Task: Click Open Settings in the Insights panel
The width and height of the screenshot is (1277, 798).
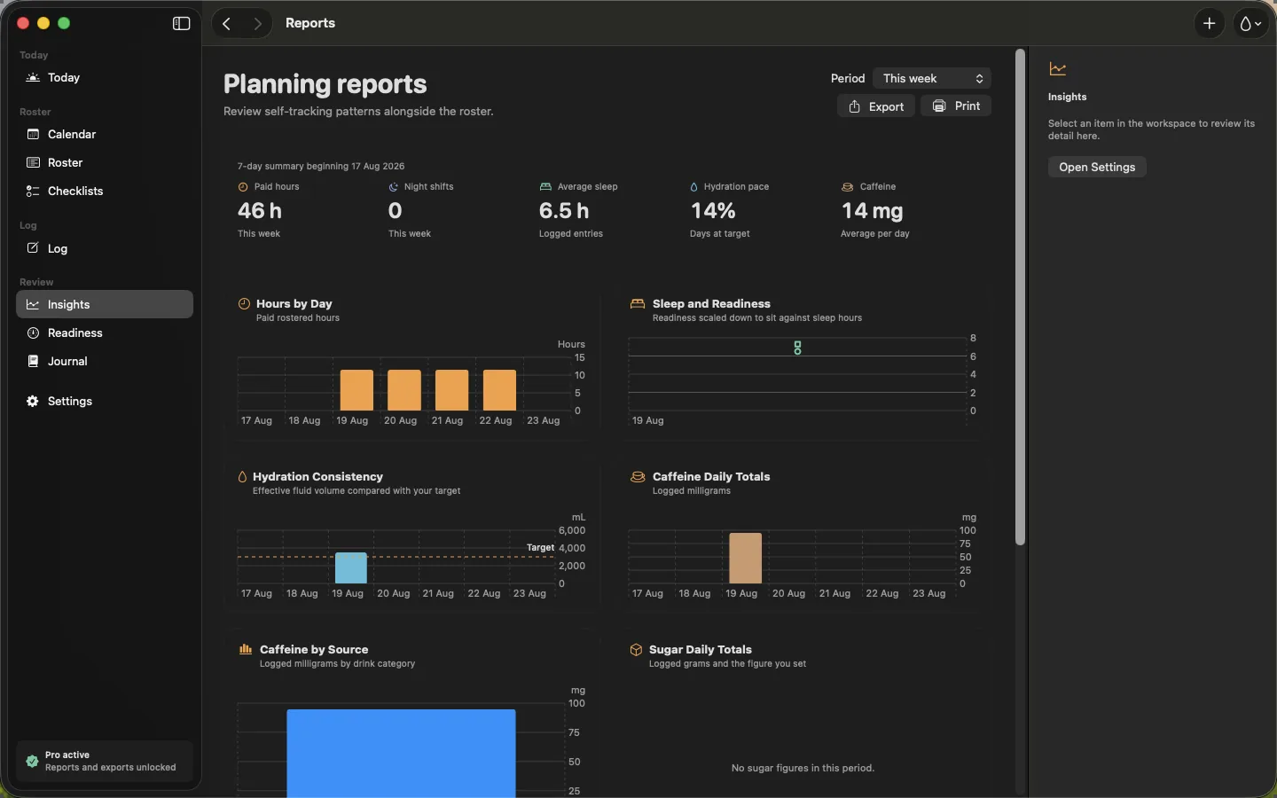Action: point(1097,168)
